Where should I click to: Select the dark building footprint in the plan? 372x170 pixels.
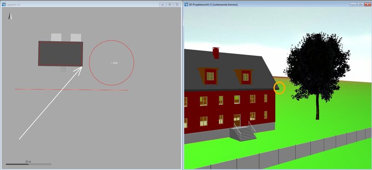pos(60,53)
